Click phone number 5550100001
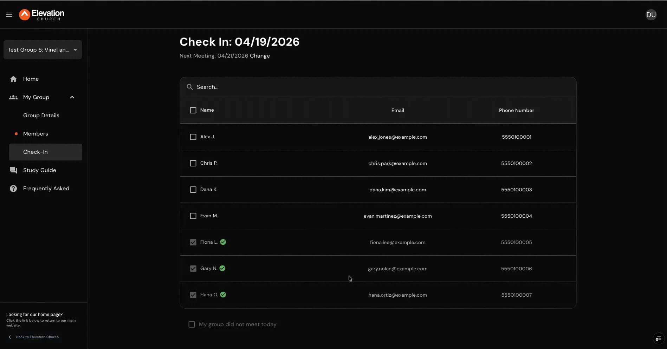The height and width of the screenshot is (349, 667). pos(517,137)
